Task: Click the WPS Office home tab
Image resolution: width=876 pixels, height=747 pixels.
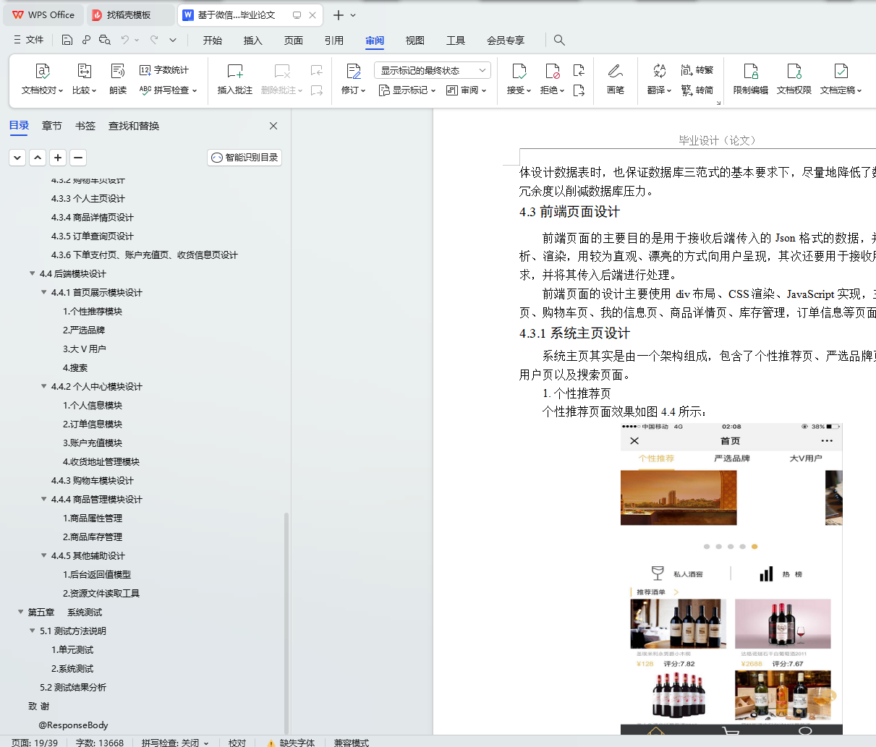Action: point(43,14)
